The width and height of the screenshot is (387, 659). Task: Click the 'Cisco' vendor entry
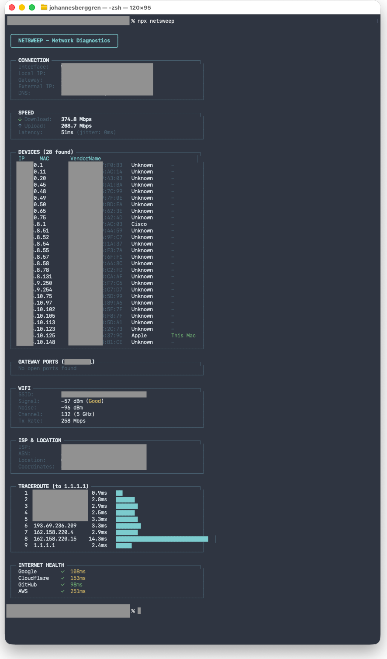point(139,224)
